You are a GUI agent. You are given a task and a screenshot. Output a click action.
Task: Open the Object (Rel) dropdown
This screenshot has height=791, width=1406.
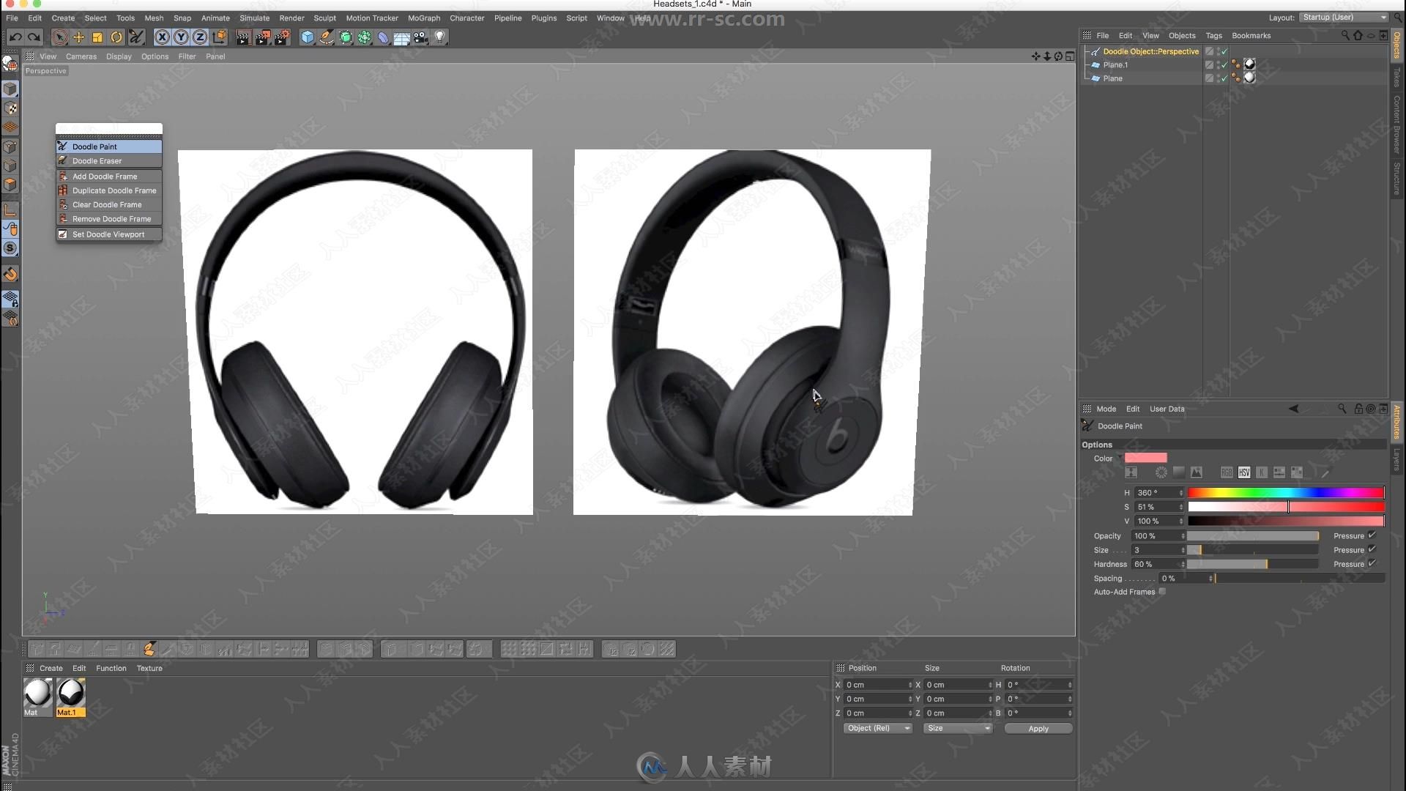[877, 729]
